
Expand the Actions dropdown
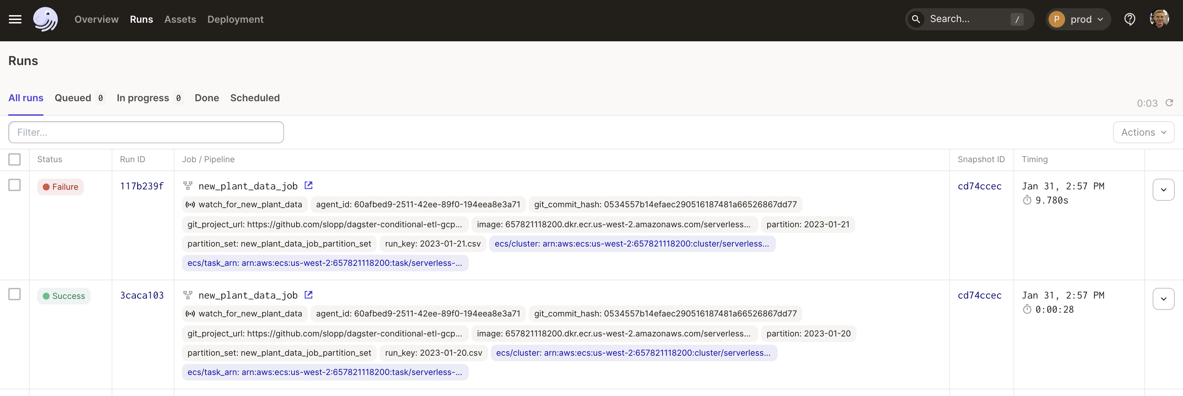click(1143, 132)
